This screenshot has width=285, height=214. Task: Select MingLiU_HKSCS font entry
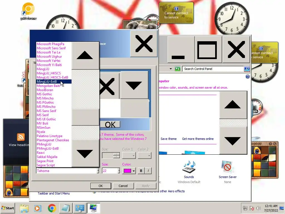pos(54,73)
